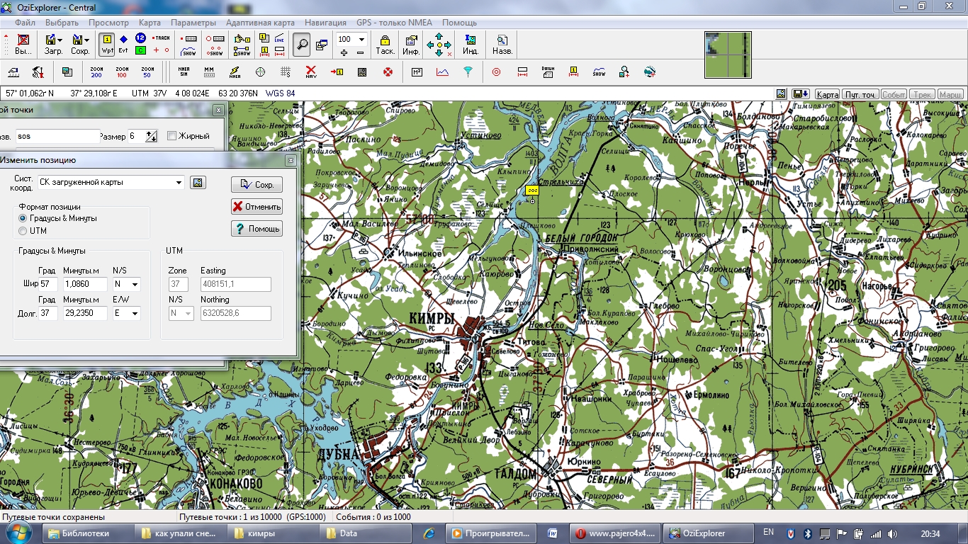
Task: Click the red X NAV icon
Action: pos(311,72)
